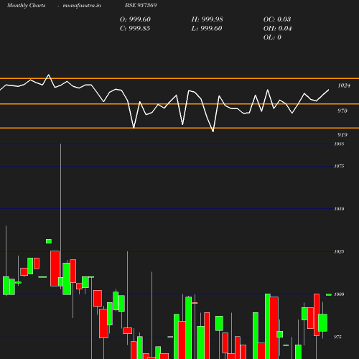Viewport: 359px width, 359px height.
Task: Click the small green candle just below the 1000 label
Action: tap(329, 295)
